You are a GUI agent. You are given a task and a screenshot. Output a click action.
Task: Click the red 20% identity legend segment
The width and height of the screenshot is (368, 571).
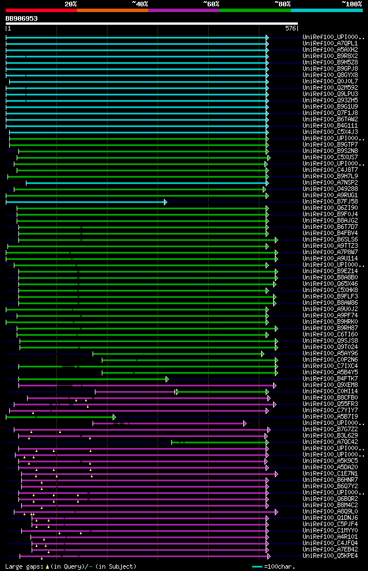pos(41,10)
